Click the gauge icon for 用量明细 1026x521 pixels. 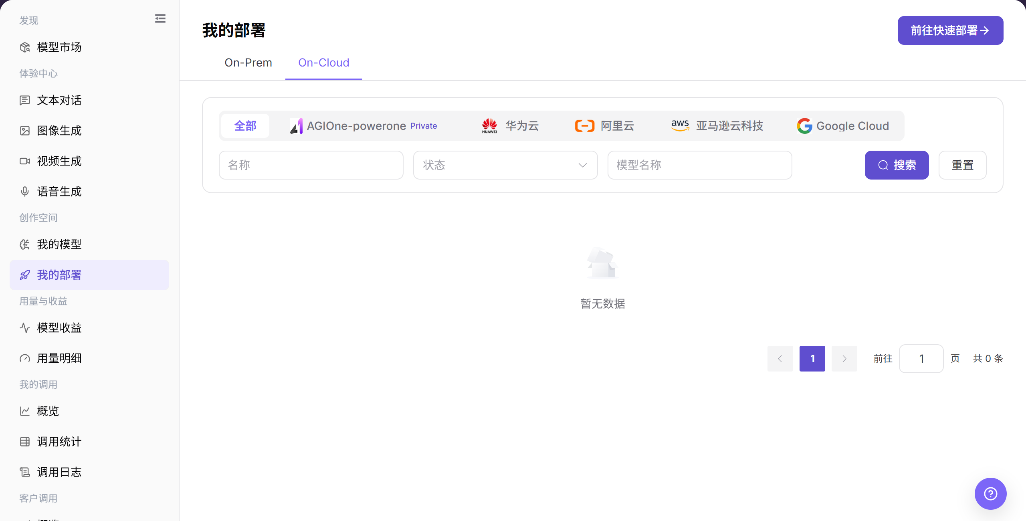[25, 358]
